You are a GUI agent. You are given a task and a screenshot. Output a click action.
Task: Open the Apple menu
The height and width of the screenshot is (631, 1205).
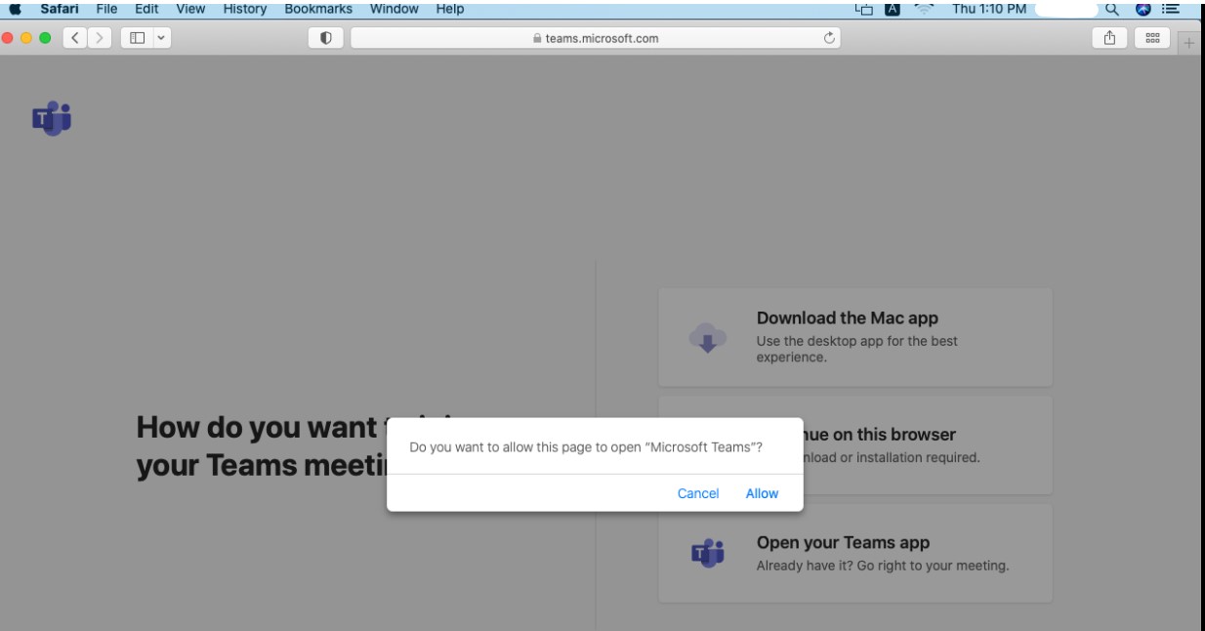(x=16, y=9)
